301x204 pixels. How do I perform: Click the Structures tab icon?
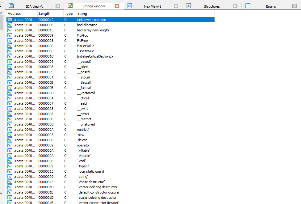click(188, 6)
